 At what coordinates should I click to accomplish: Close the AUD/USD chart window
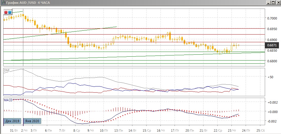[x=278, y=2]
